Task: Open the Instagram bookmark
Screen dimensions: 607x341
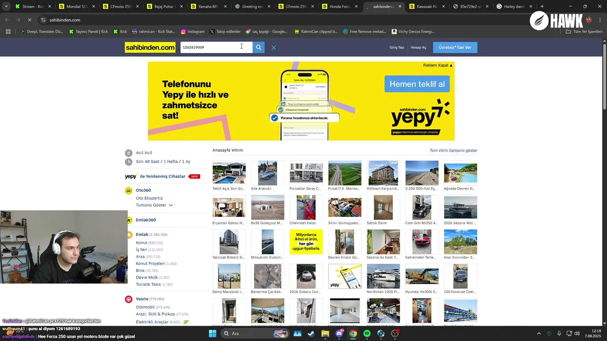Action: pos(193,32)
